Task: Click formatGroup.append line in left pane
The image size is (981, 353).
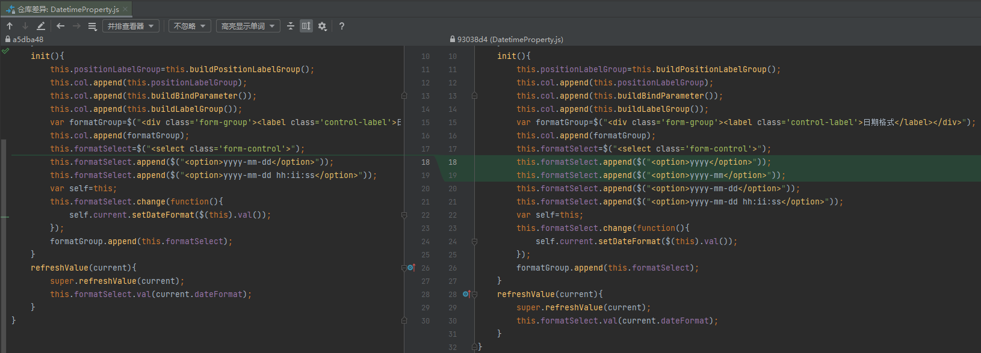Action: tap(141, 241)
